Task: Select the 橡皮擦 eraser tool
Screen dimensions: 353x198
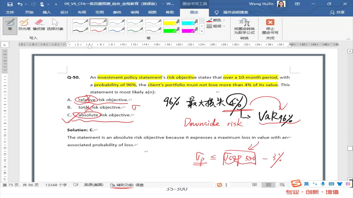Action: click(39, 25)
